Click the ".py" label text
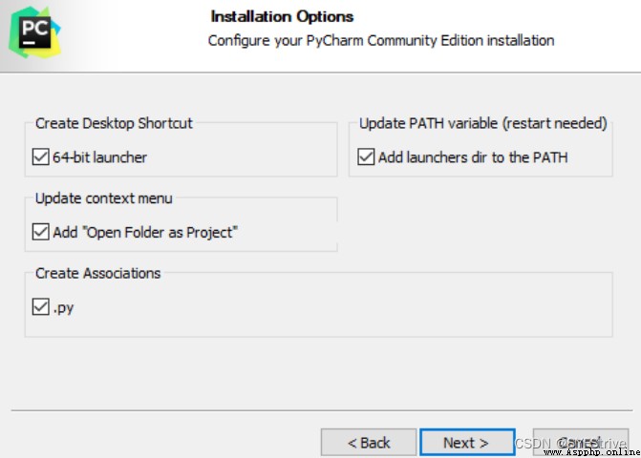 [x=63, y=308]
